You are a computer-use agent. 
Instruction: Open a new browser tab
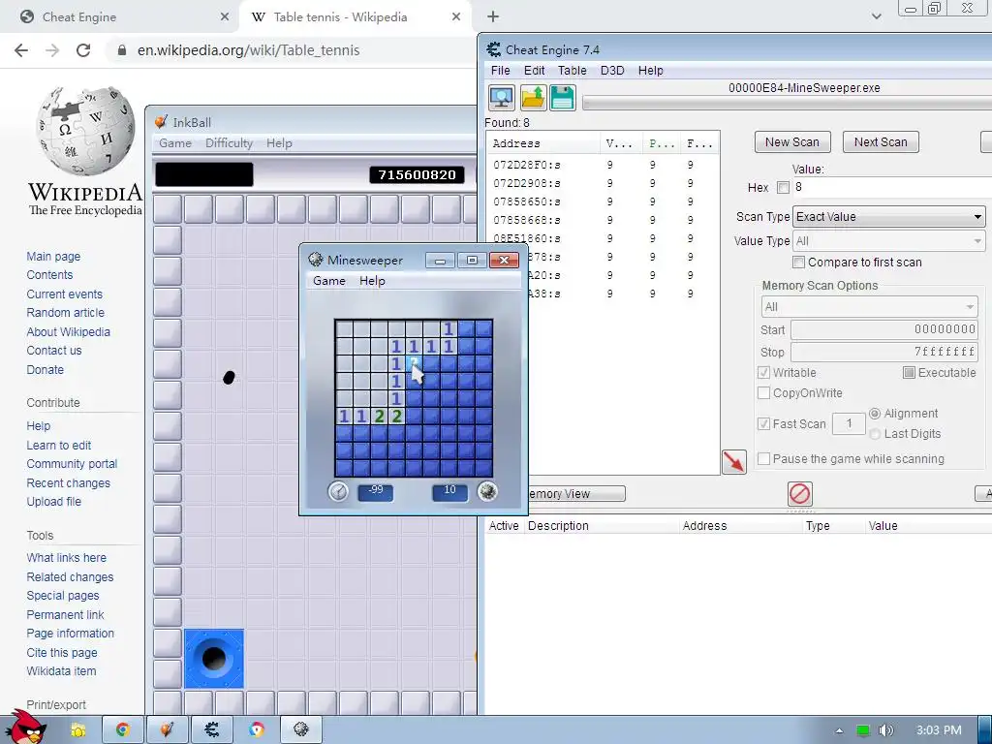(x=493, y=17)
